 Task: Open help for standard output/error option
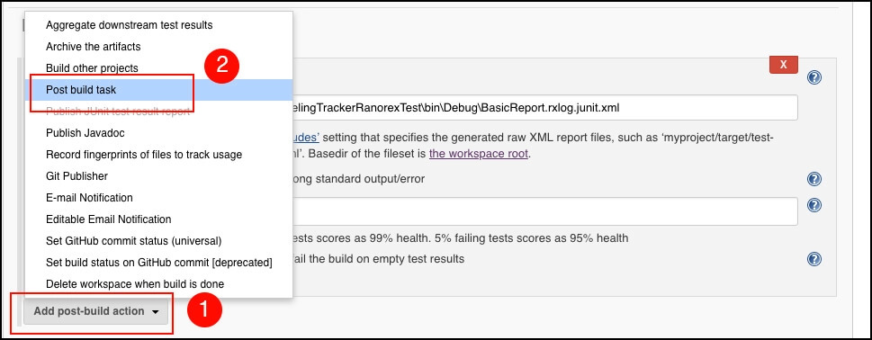tap(814, 179)
